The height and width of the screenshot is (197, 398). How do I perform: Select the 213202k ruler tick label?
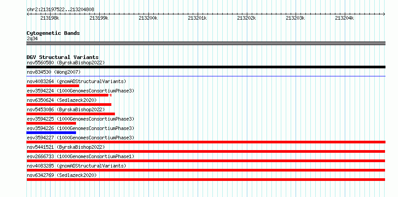(246, 18)
